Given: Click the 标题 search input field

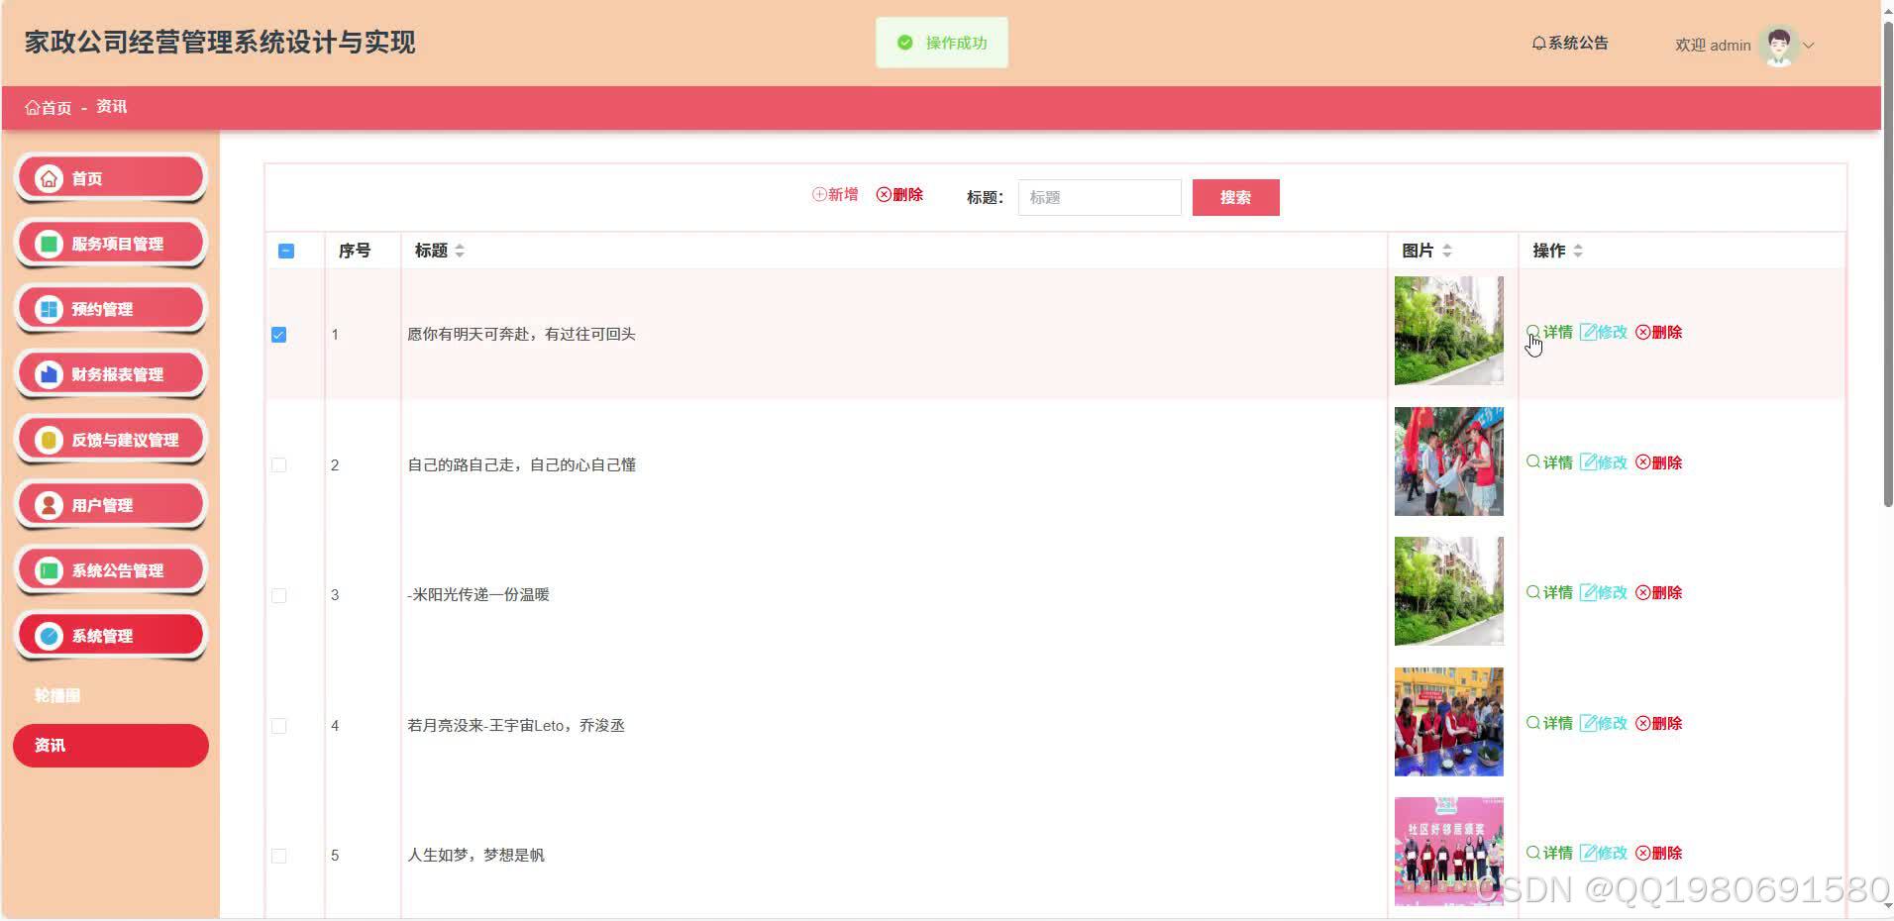Looking at the screenshot, I should pos(1099,197).
